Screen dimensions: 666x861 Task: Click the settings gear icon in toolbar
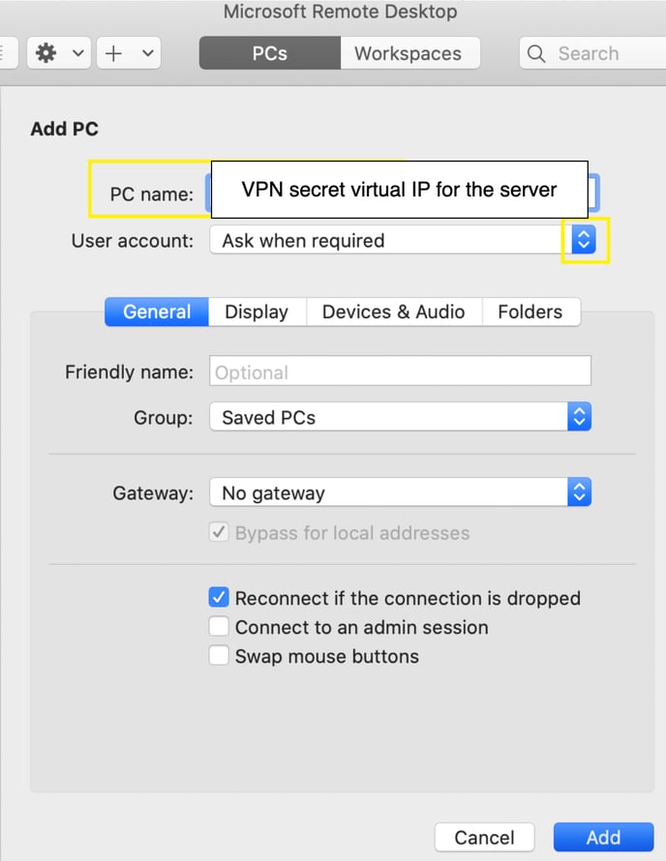coord(45,53)
